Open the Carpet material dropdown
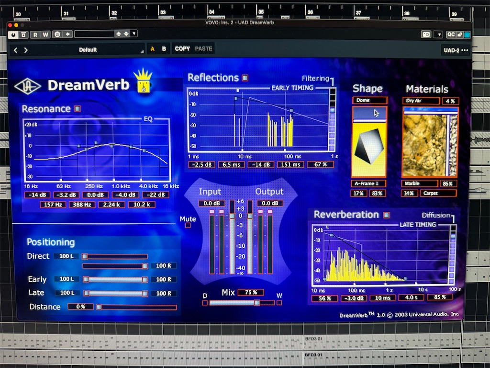 click(438, 194)
